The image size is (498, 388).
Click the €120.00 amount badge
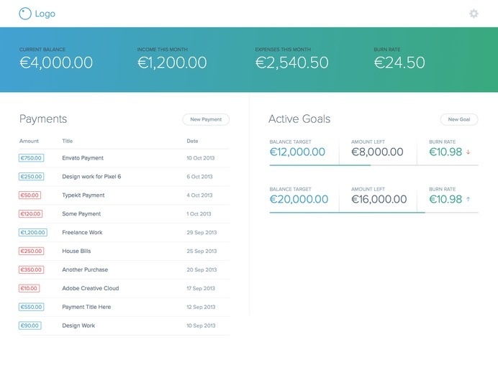tap(30, 214)
